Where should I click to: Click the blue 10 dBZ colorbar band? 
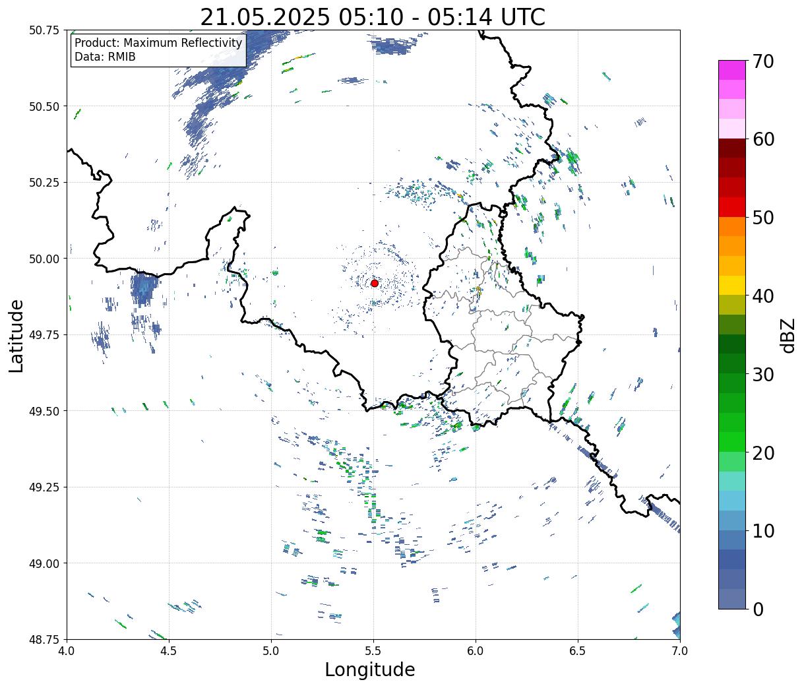tap(732, 540)
